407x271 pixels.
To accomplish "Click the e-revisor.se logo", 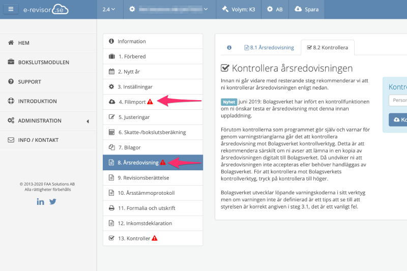I will tap(45, 9).
